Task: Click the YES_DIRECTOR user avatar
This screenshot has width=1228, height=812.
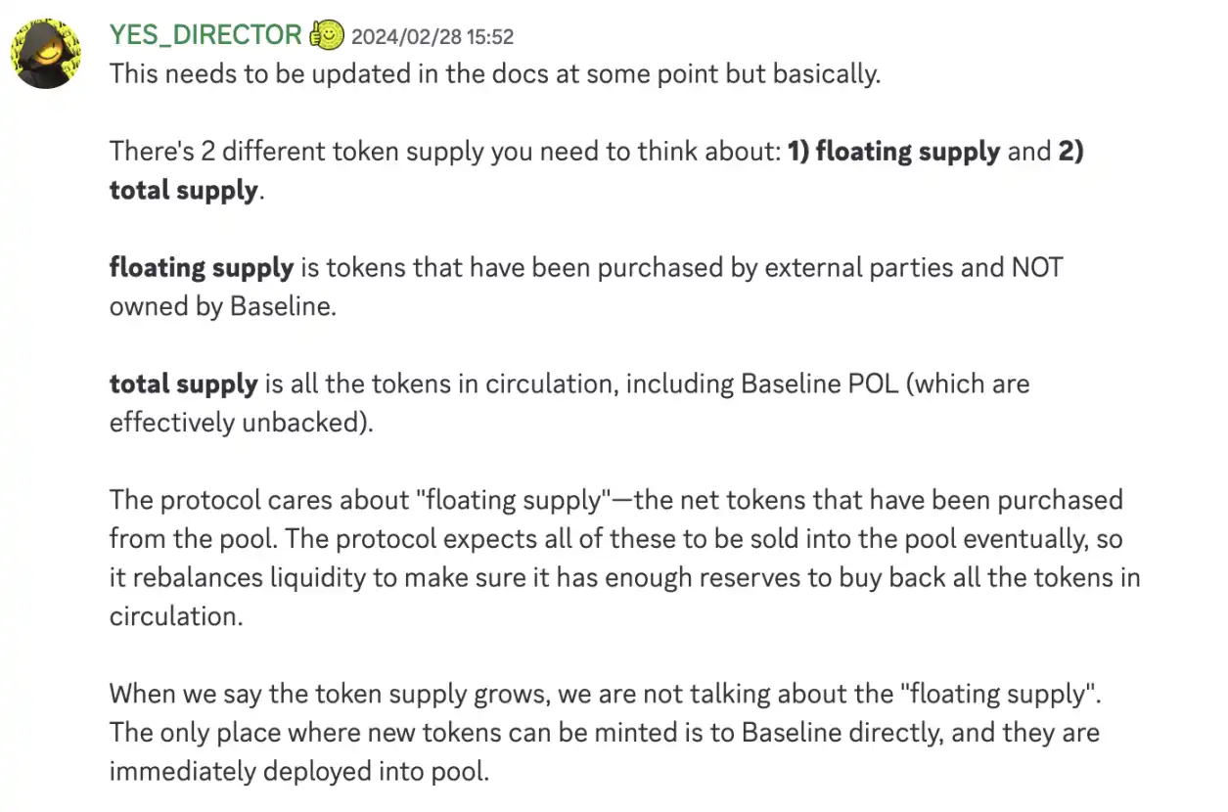Action: (x=45, y=52)
